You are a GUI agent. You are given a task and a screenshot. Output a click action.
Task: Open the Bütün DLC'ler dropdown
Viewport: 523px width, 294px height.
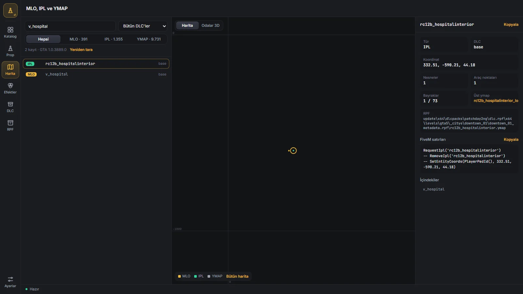tap(143, 26)
